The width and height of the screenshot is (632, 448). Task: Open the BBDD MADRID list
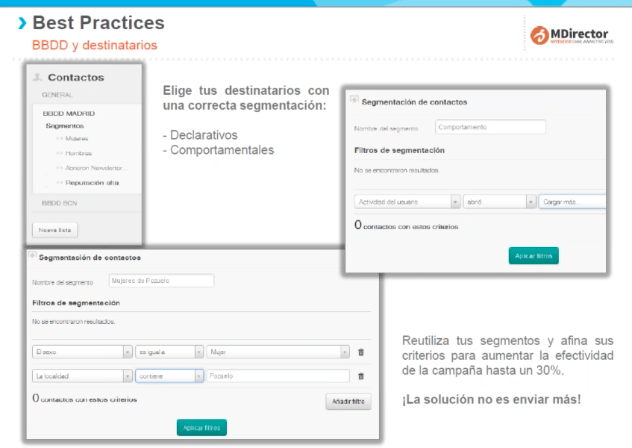pyautogui.click(x=69, y=113)
